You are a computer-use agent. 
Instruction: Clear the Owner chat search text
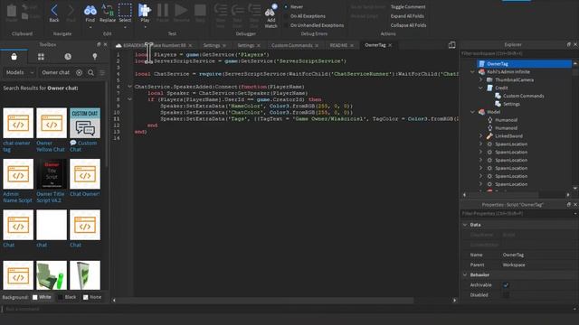point(79,72)
